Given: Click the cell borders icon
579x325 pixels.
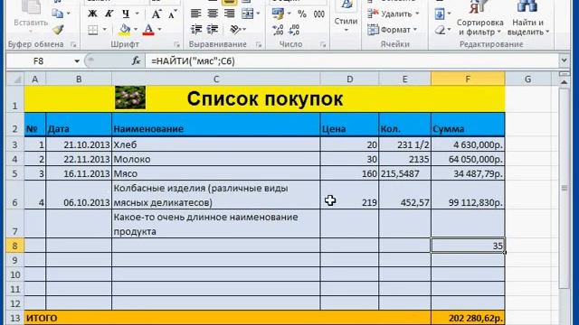Looking at the screenshot, I should pyautogui.click(x=93, y=30).
